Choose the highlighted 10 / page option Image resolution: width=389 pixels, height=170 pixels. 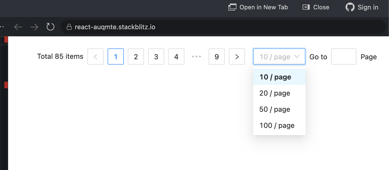(275, 77)
